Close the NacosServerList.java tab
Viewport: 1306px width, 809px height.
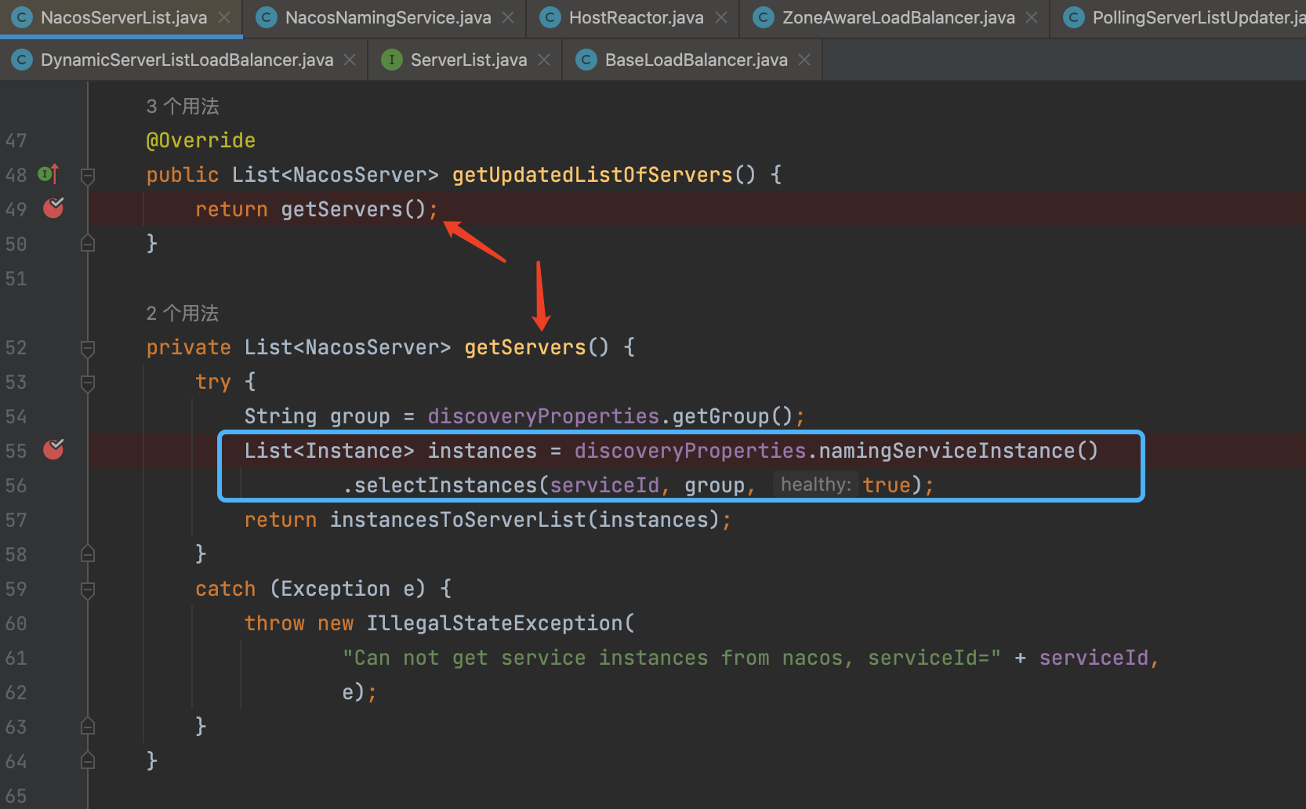point(224,17)
